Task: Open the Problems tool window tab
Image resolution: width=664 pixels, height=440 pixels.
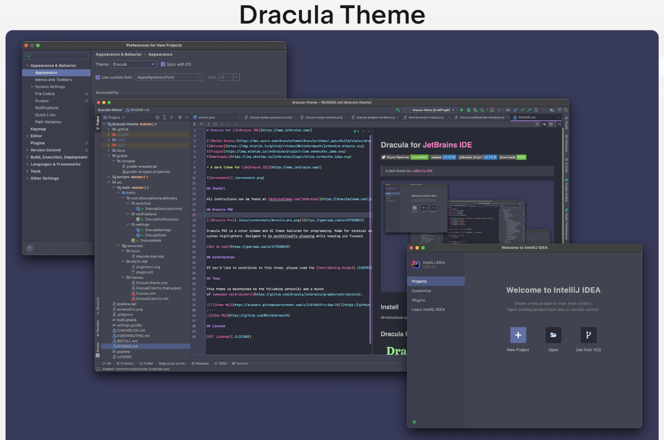Action: [x=125, y=363]
